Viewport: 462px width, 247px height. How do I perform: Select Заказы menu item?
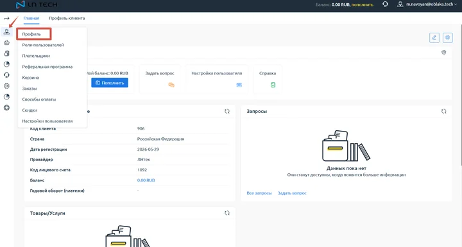point(30,89)
